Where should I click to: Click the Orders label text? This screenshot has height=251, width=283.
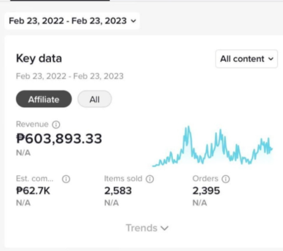(205, 179)
